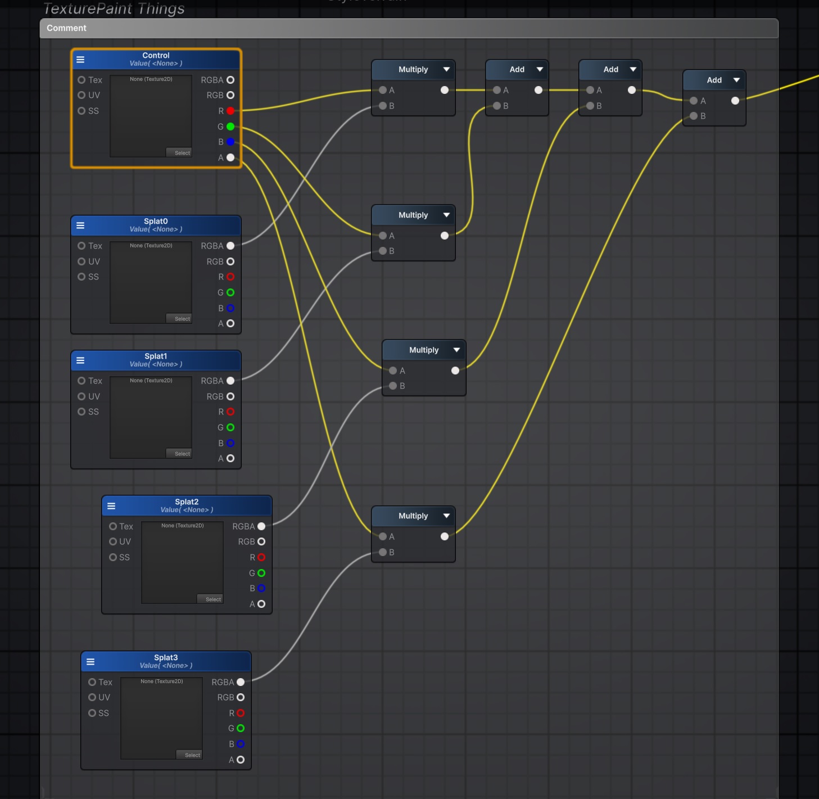Click the SS input port on Splat1
819x799 pixels.
coord(82,412)
